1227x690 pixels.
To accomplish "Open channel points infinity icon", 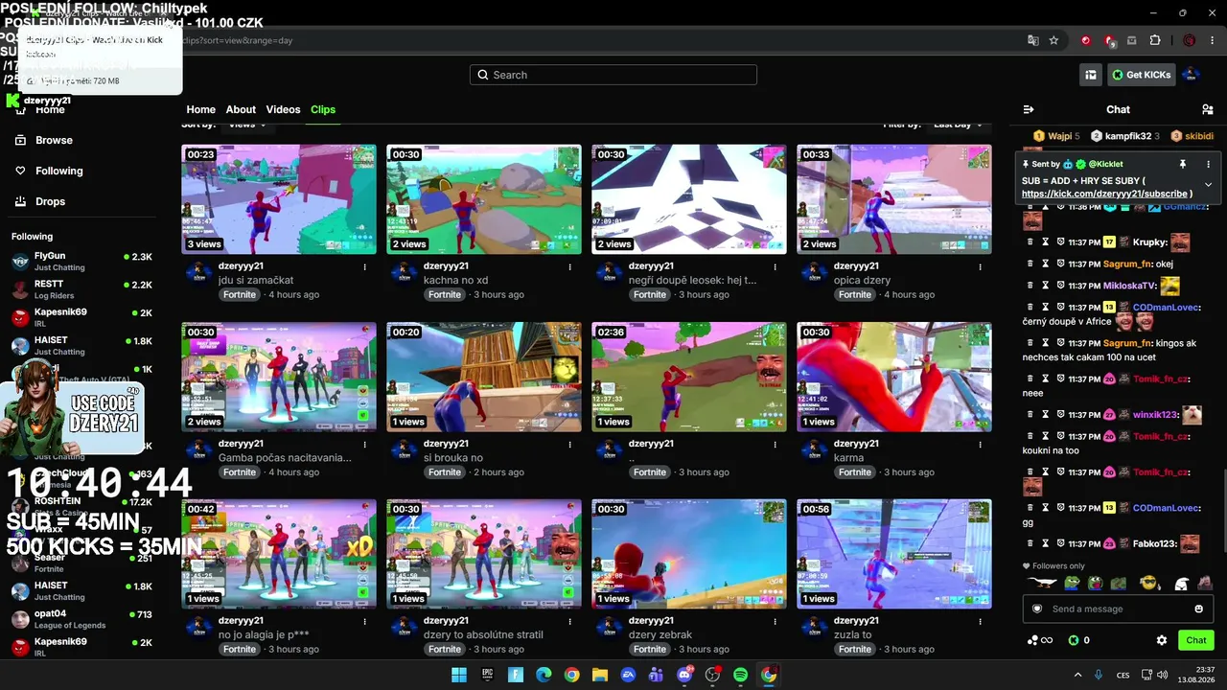I will tap(1040, 640).
